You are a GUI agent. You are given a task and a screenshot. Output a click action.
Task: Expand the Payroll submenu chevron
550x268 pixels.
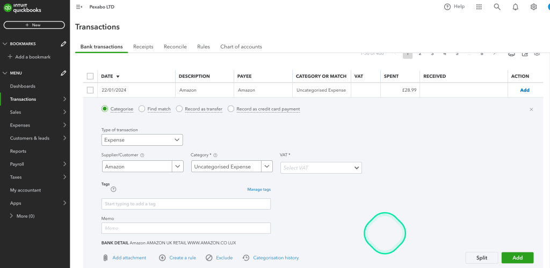tap(64, 164)
